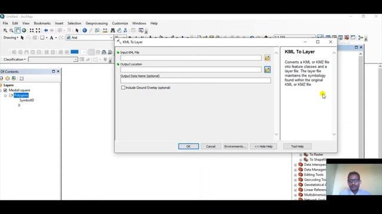Open the Selection menu
The image size is (382, 214).
74,23
